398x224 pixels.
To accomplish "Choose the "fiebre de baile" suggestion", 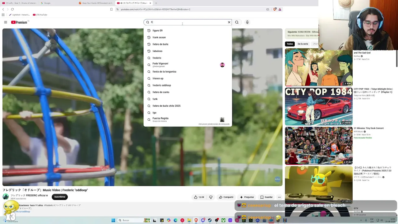I will click(188, 44).
